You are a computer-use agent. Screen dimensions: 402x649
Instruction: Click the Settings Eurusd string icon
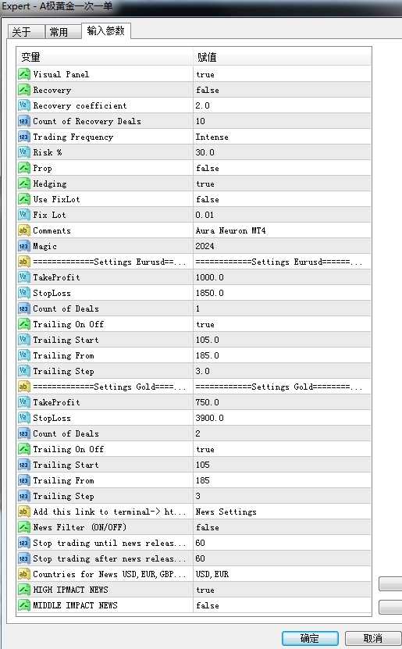click(24, 262)
